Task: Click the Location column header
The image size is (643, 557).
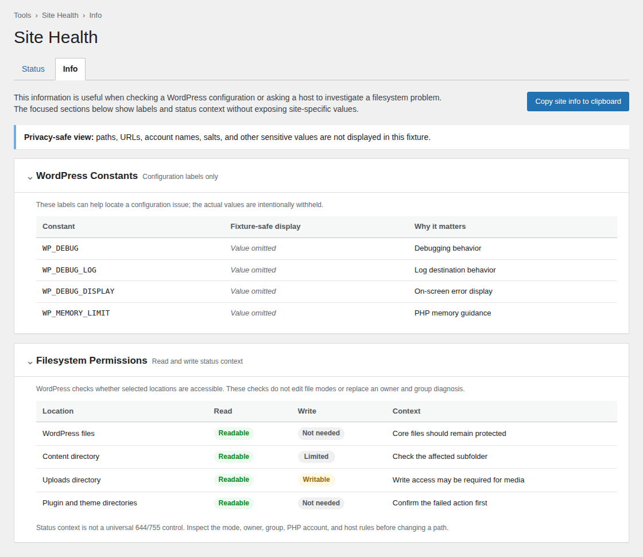Action: (58, 411)
